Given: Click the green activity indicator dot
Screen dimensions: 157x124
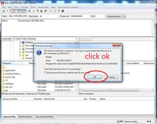Looking at the screenshot, I should [x=148, y=121].
